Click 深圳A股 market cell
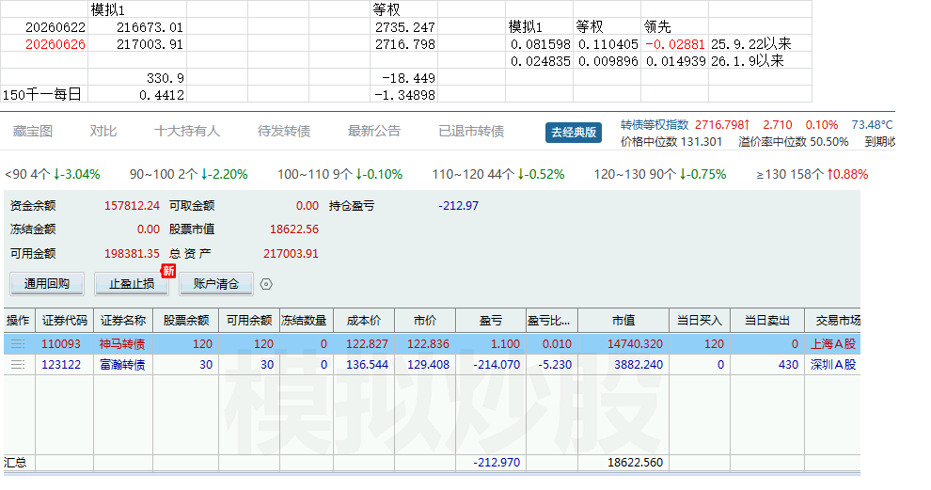The height and width of the screenshot is (490, 931). [833, 365]
